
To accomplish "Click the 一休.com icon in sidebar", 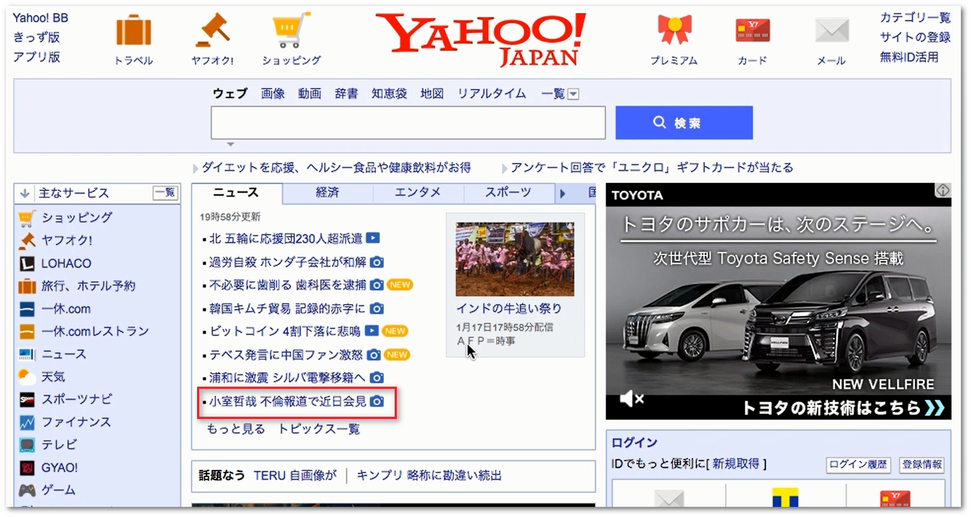I will coord(27,309).
